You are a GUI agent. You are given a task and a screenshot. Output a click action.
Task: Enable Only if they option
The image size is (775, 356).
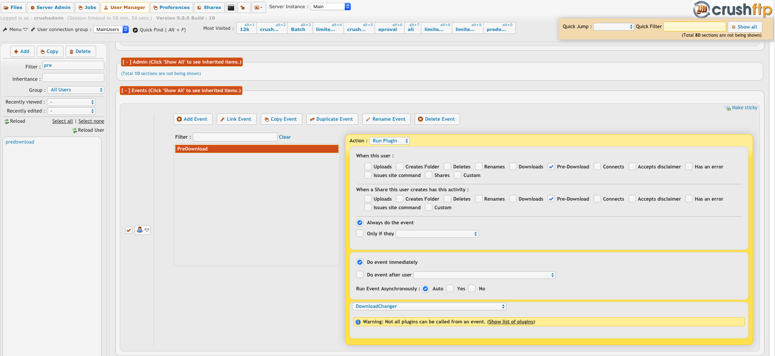click(360, 234)
